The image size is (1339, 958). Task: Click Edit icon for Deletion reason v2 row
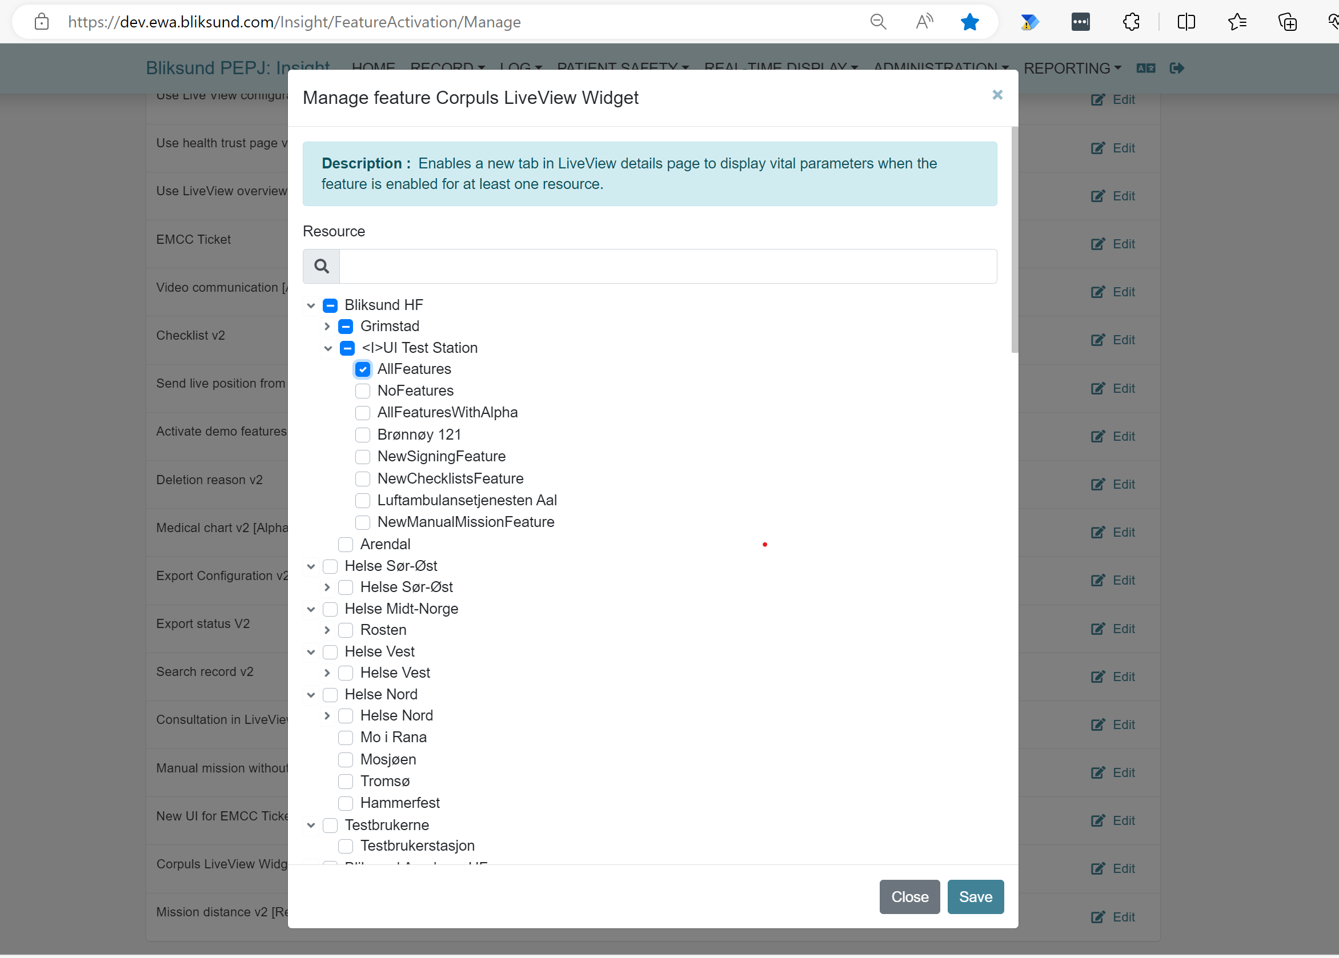(1097, 484)
